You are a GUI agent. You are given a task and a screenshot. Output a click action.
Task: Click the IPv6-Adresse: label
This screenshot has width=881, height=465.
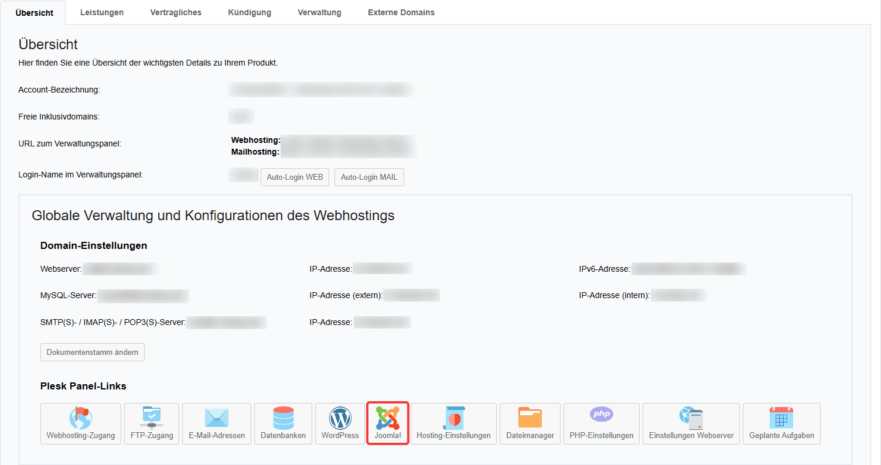[x=605, y=269]
